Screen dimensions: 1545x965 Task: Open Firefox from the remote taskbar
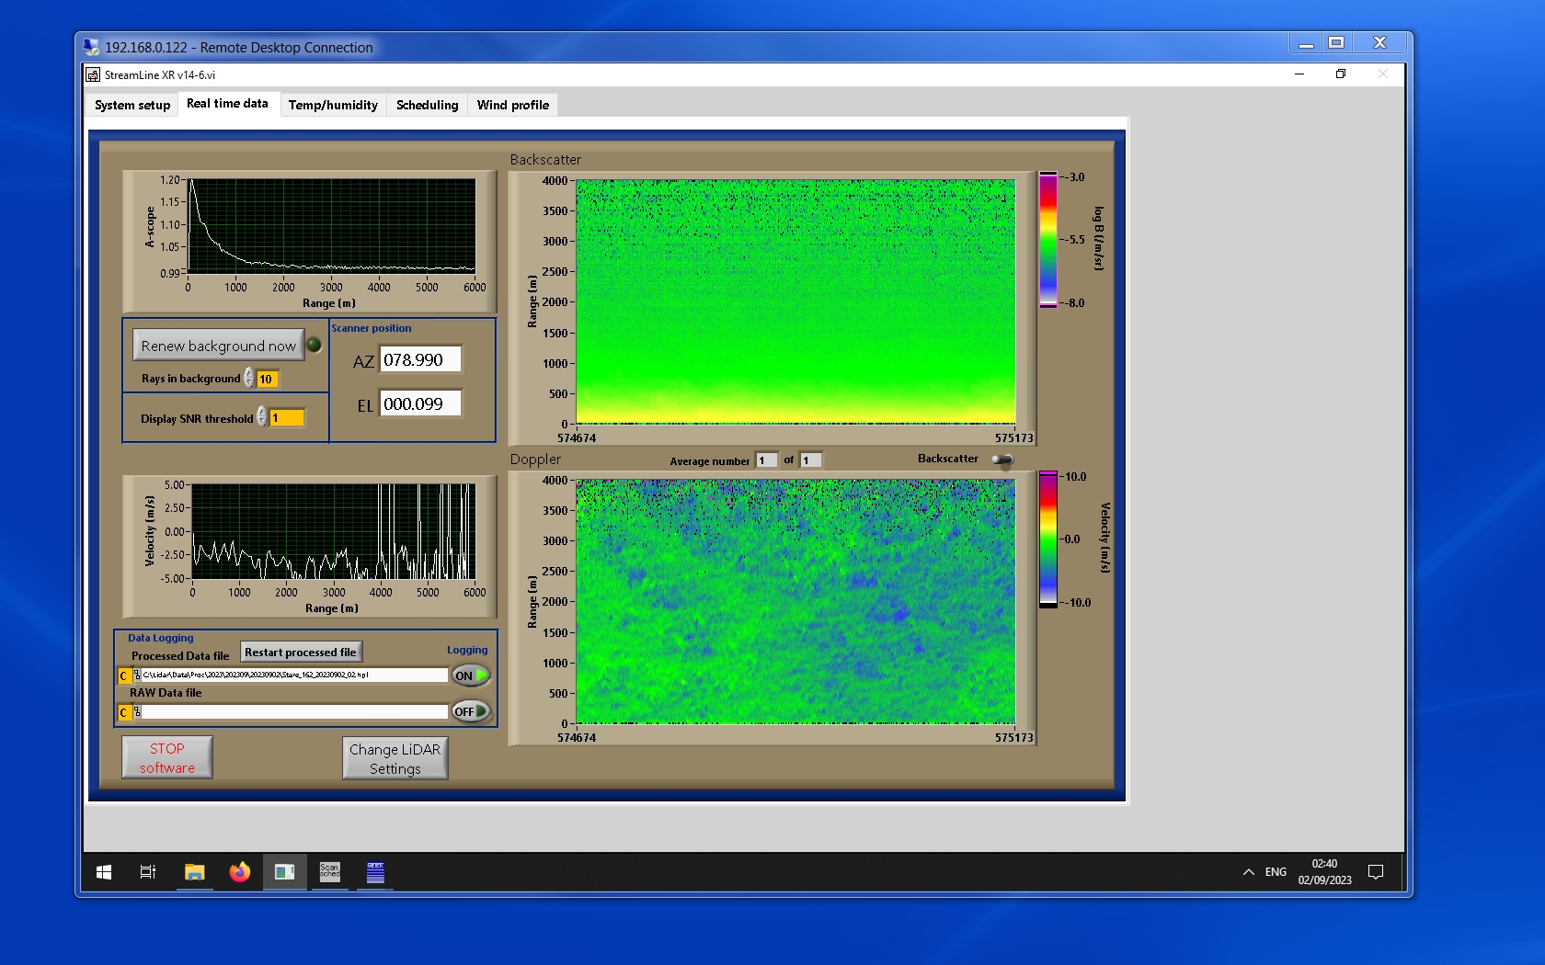point(239,872)
